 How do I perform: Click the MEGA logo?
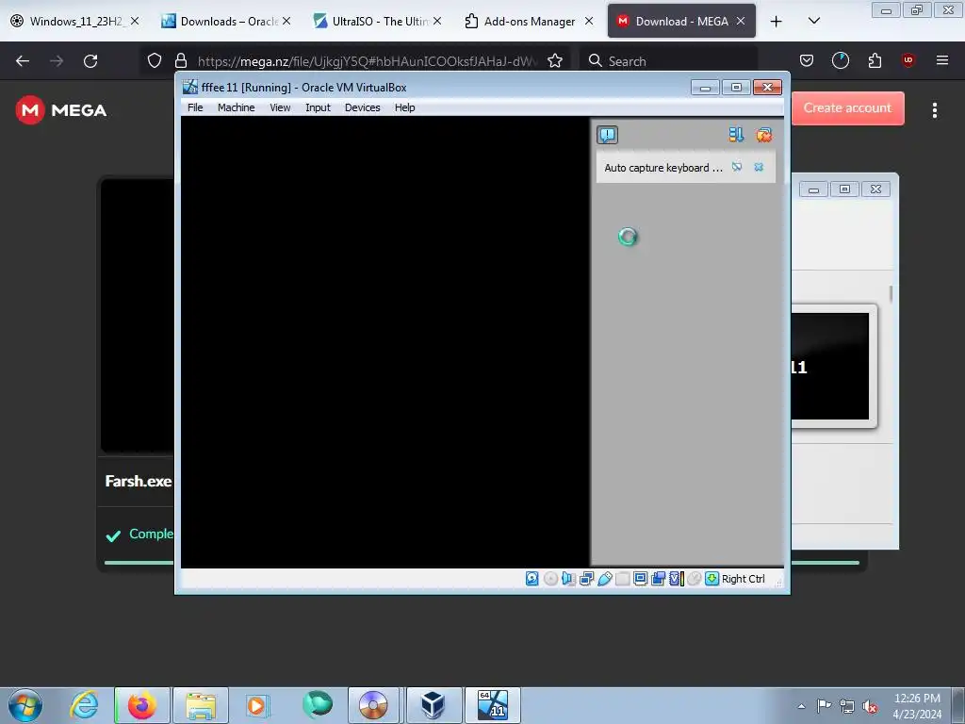tap(61, 110)
